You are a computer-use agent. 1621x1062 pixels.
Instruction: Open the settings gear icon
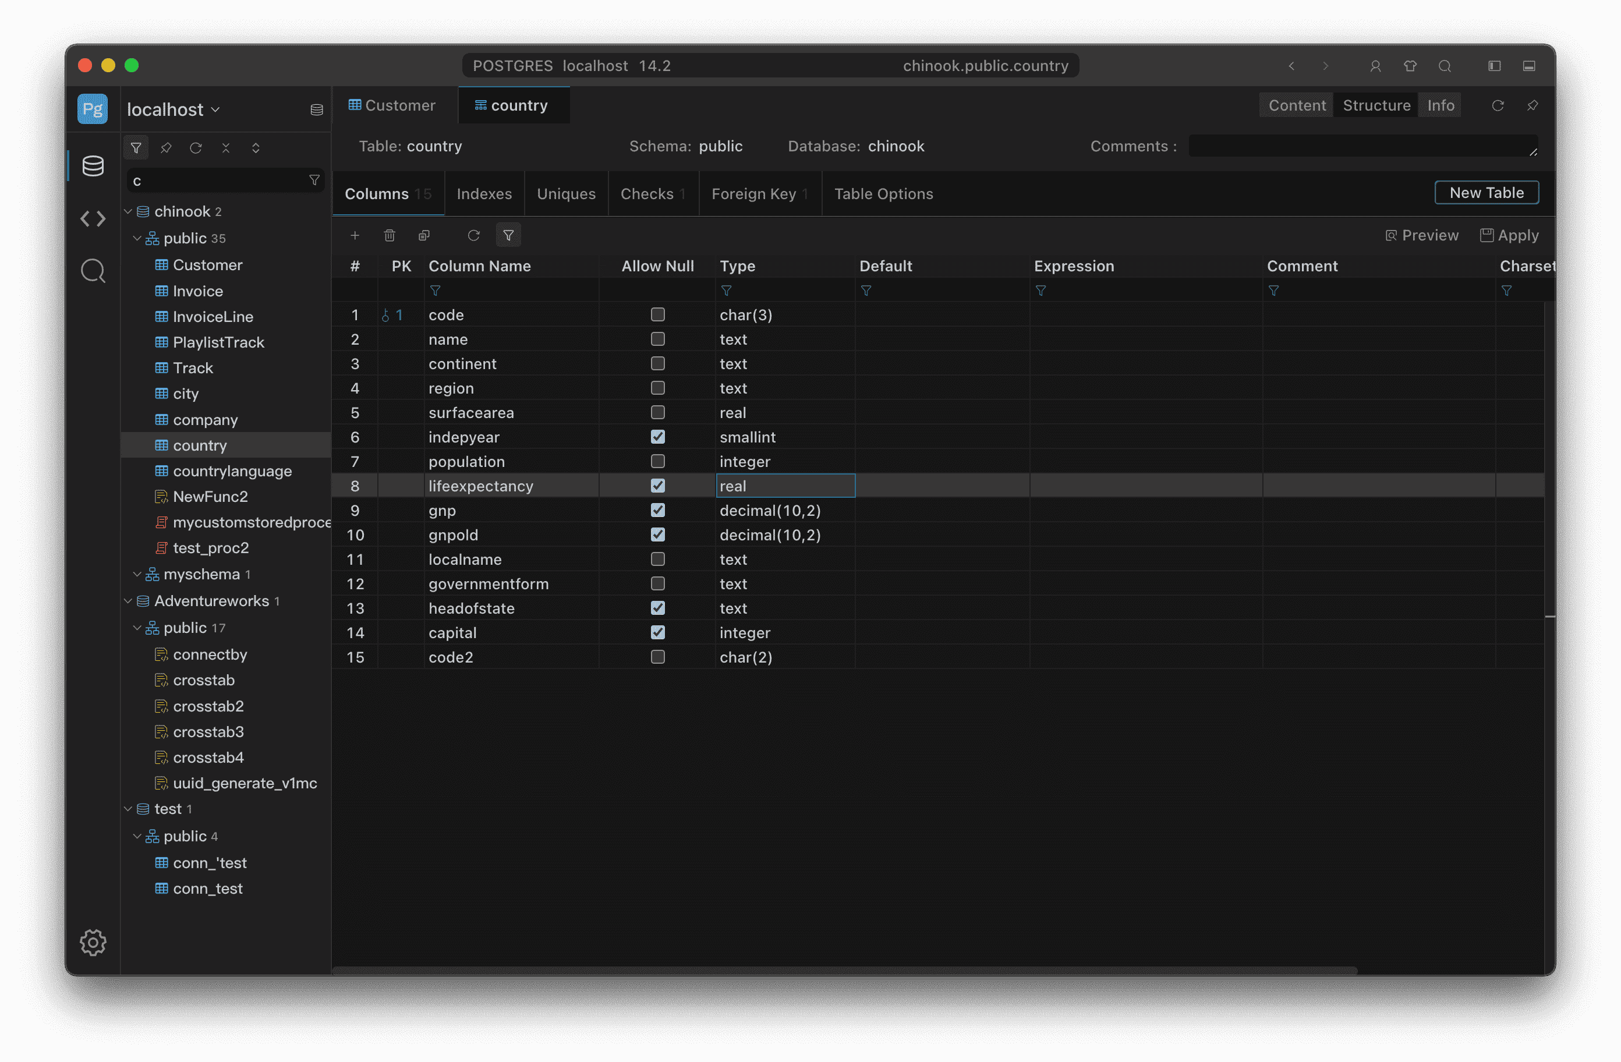93,943
